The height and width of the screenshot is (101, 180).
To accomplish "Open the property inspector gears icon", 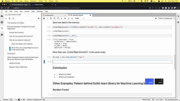I will click(178, 16).
